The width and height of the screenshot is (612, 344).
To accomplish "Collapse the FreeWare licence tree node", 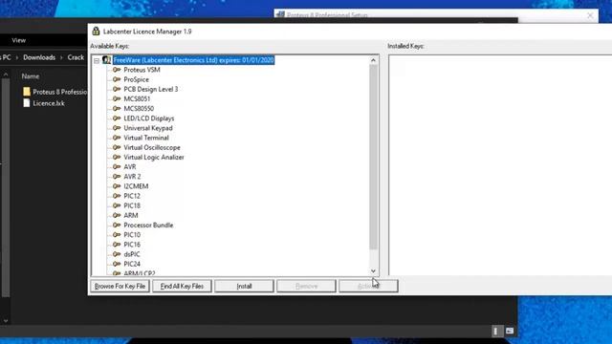I will pyautogui.click(x=97, y=60).
